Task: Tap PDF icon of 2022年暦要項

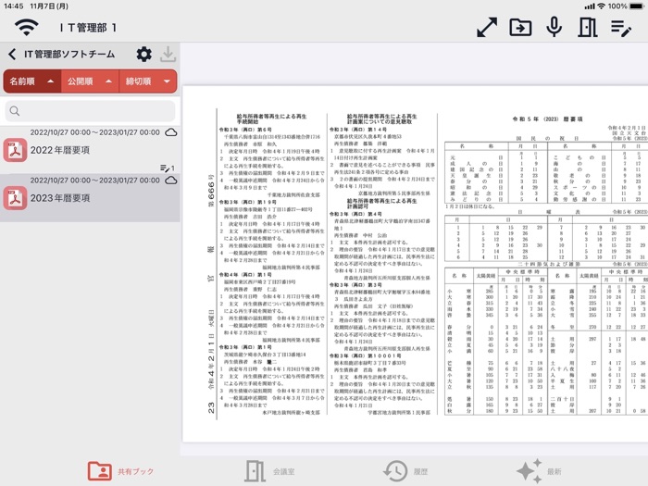Action: (x=16, y=150)
